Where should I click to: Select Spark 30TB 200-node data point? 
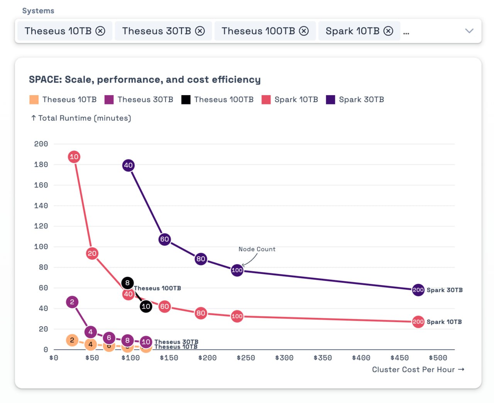[418, 290]
